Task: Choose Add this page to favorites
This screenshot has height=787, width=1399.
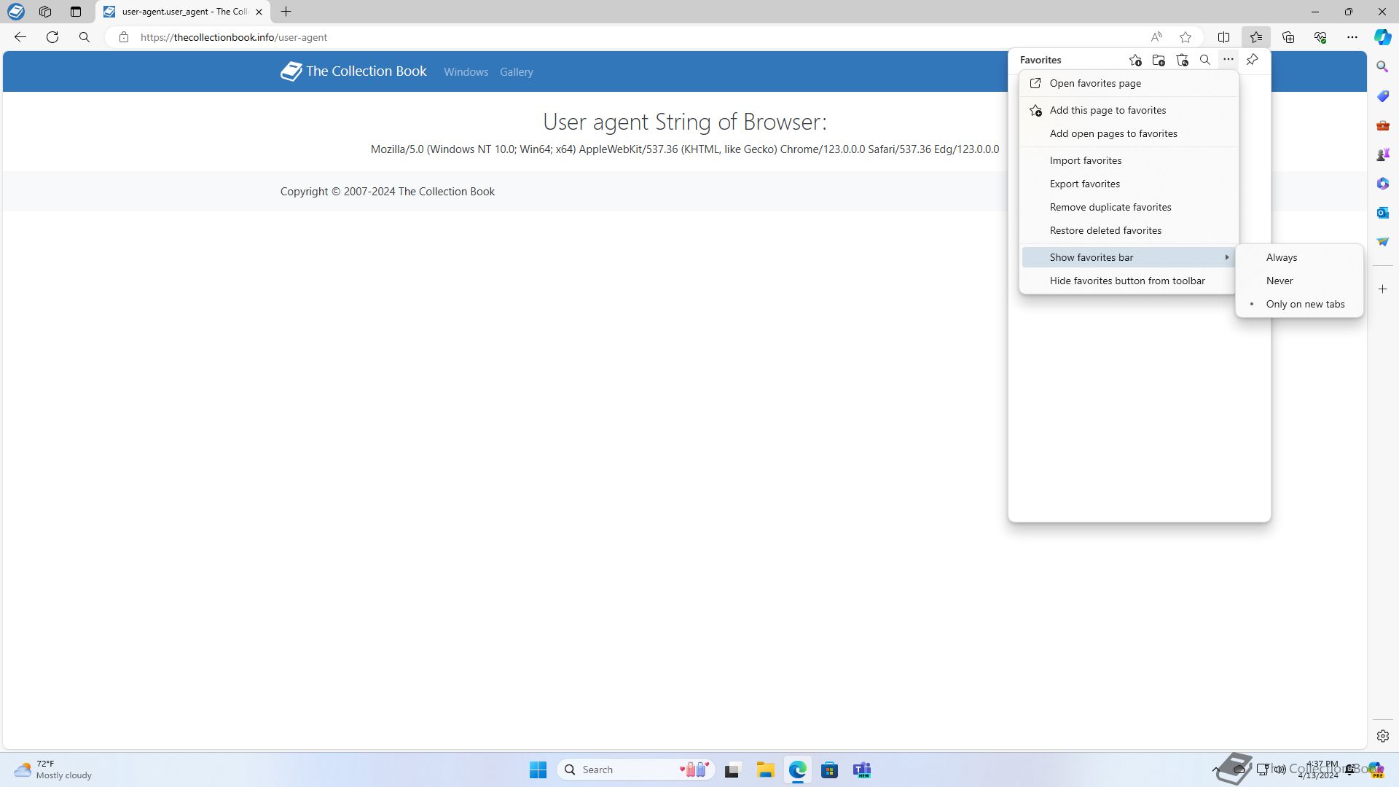Action: (1129, 110)
